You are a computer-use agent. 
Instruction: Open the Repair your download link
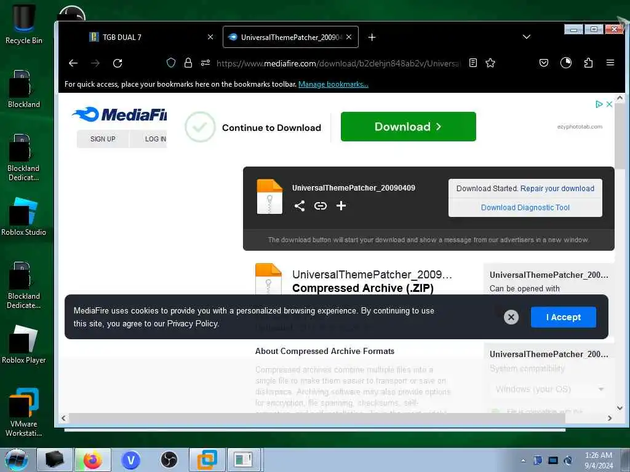tap(557, 188)
